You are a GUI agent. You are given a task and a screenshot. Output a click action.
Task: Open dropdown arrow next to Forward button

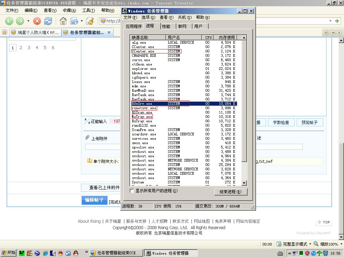point(28,21)
